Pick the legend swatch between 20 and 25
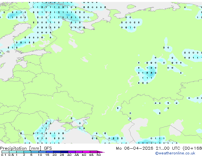Image resolution: width=202 pixels, height=156 pixels. pyautogui.click(x=57, y=152)
